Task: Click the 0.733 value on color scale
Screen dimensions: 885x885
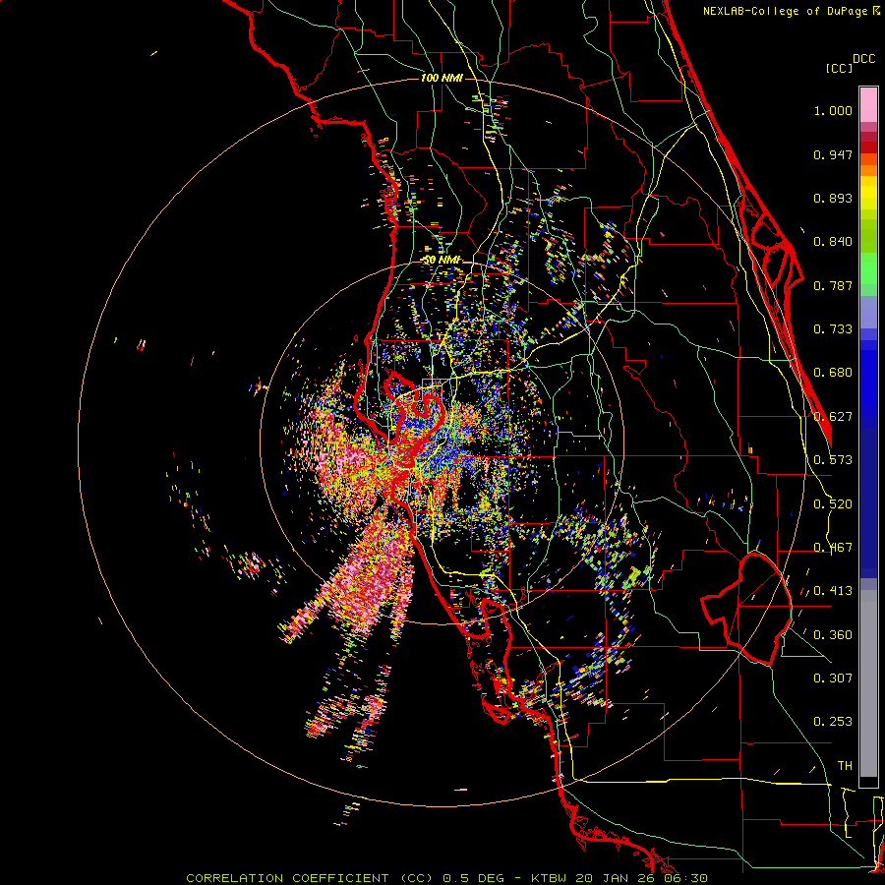Action: 833,329
